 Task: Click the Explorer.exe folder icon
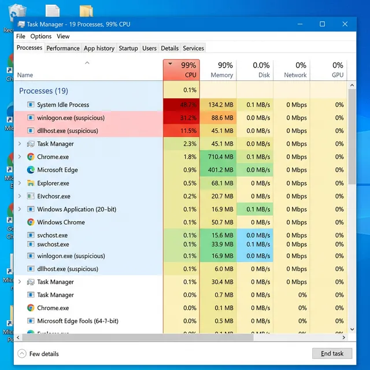31,183
